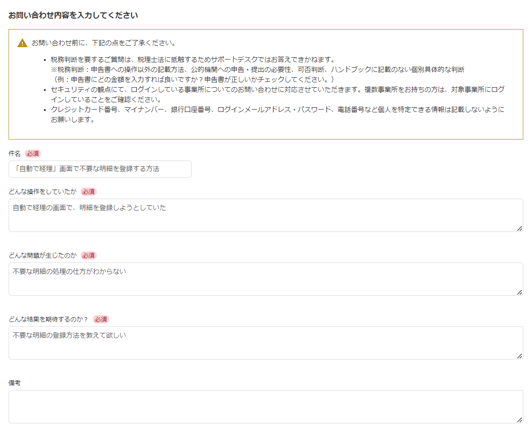The height and width of the screenshot is (431, 530).
Task: Click the line starting ※税務判断：申告書への操作以外
Action: coord(257,70)
